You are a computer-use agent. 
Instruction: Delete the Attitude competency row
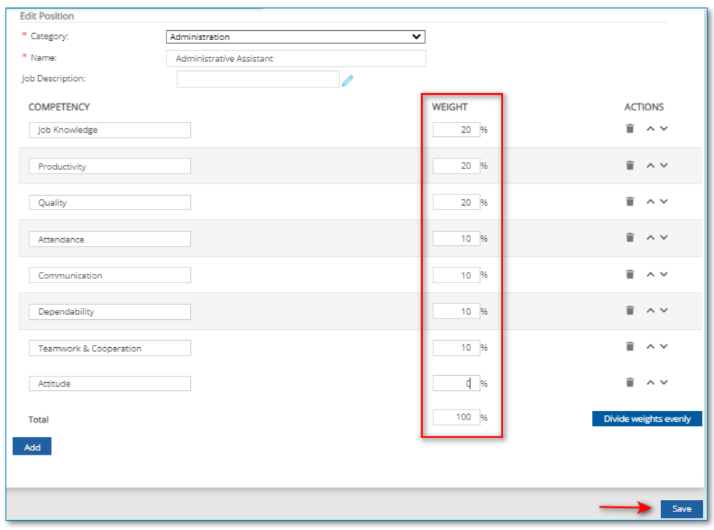pyautogui.click(x=630, y=382)
